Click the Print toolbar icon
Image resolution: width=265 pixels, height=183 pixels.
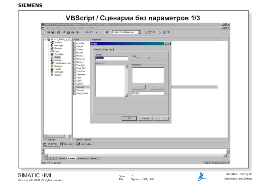(x=59, y=32)
